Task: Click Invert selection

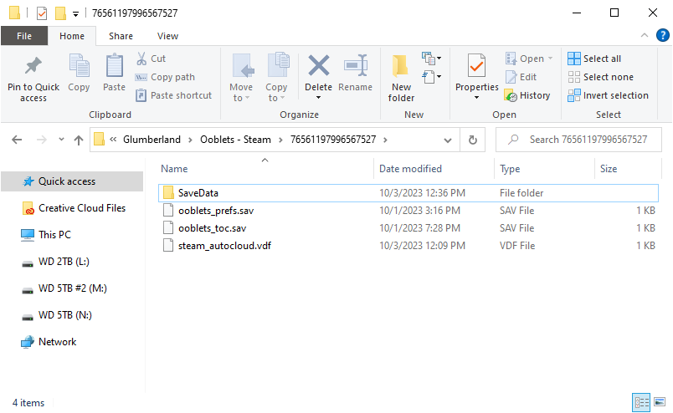Action: pos(609,95)
